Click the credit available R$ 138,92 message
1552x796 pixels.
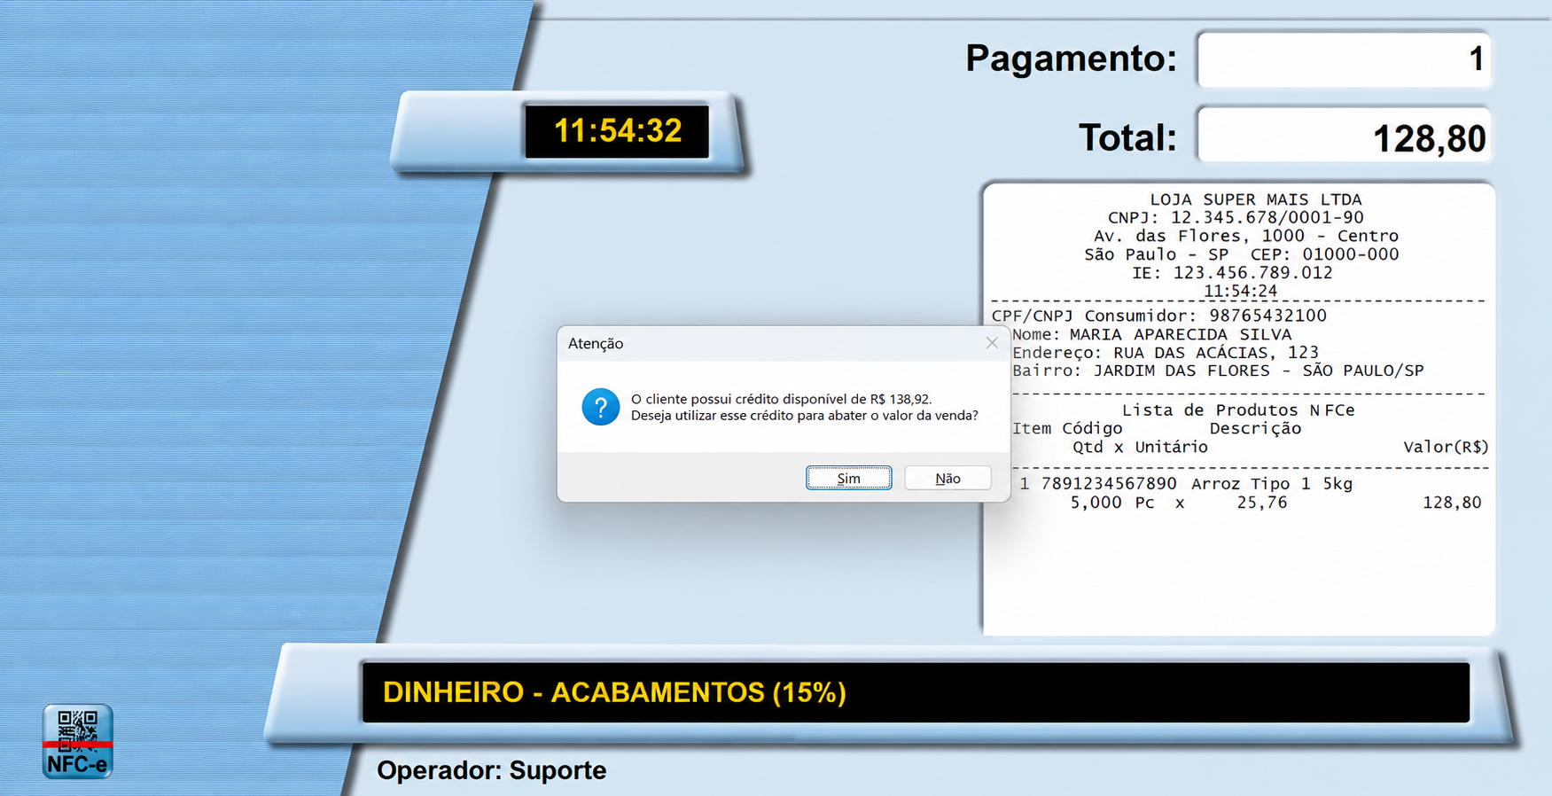point(781,399)
